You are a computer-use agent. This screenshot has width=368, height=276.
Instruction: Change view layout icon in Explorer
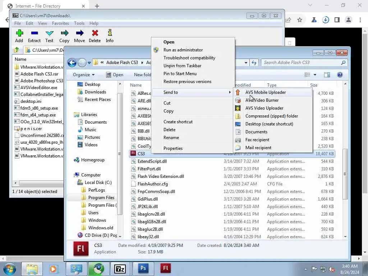(307, 75)
